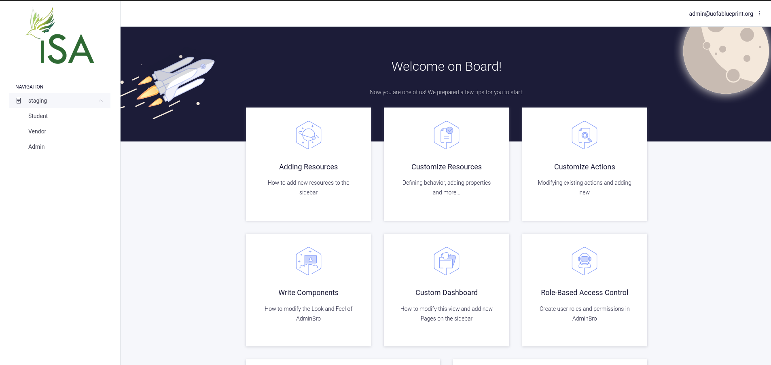Open the staging dropdown entry
Viewport: 771px width, 365px height.
37,100
